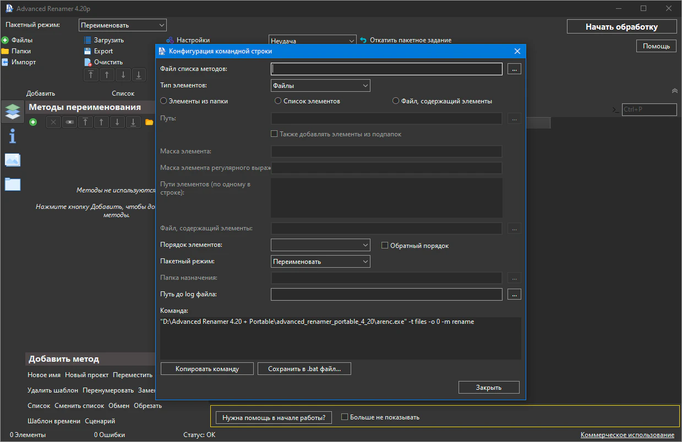Click the Загрузить list icon

88,40
